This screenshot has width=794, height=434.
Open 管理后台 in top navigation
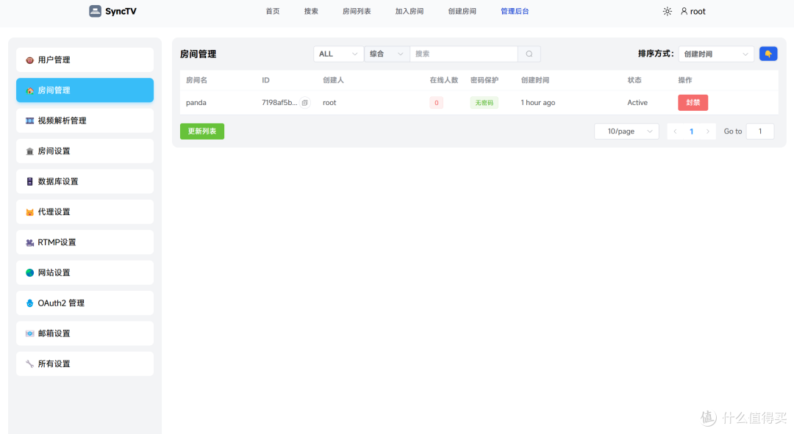tap(515, 11)
